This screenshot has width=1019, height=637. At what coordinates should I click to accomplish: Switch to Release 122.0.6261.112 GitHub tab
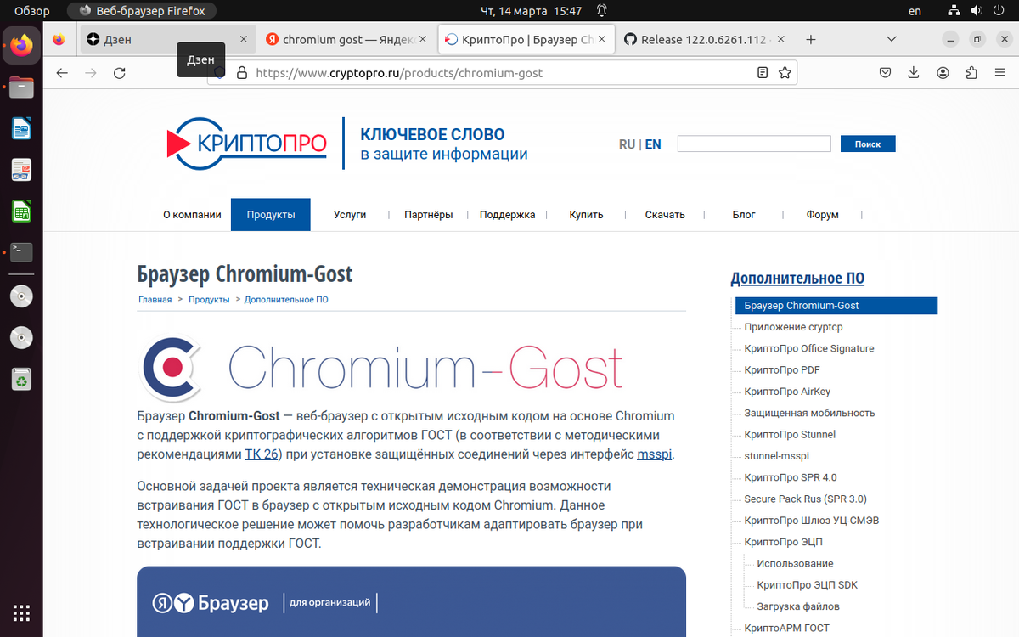(x=704, y=39)
